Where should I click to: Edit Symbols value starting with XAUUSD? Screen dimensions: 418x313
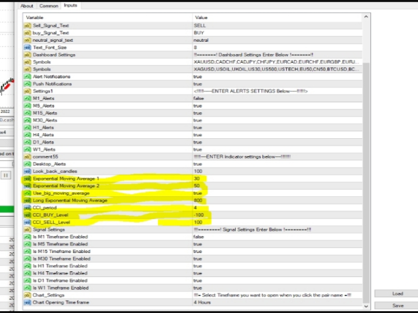point(277,62)
